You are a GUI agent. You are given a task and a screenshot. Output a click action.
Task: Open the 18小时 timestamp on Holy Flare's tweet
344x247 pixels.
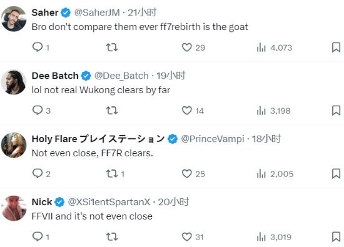click(x=266, y=139)
